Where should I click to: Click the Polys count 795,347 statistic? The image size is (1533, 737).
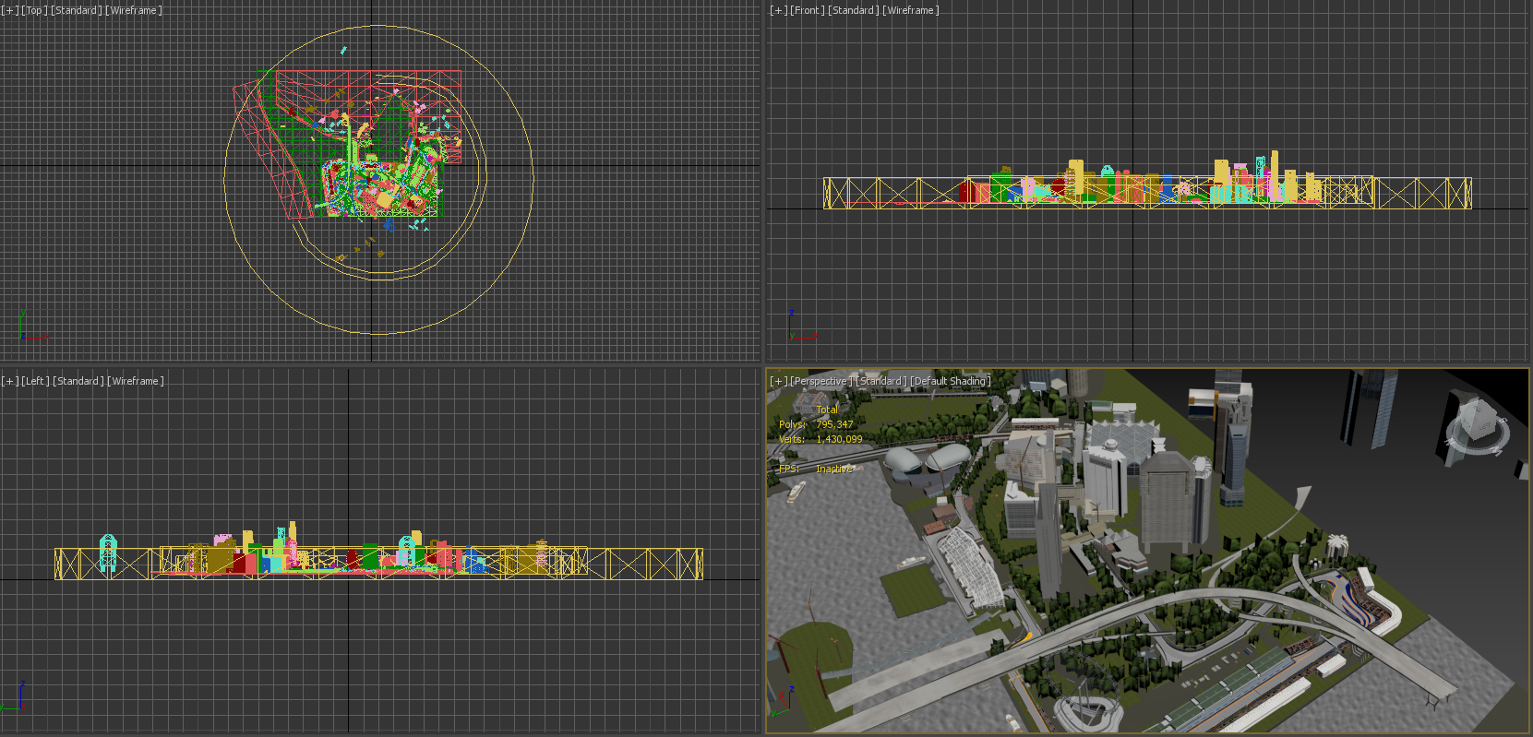[834, 424]
